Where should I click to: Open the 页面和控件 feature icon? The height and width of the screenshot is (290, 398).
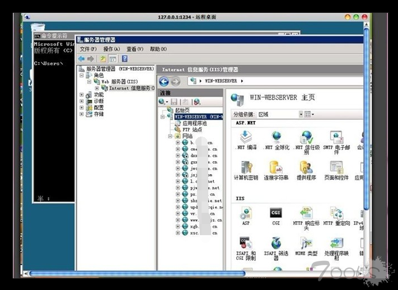click(x=336, y=171)
